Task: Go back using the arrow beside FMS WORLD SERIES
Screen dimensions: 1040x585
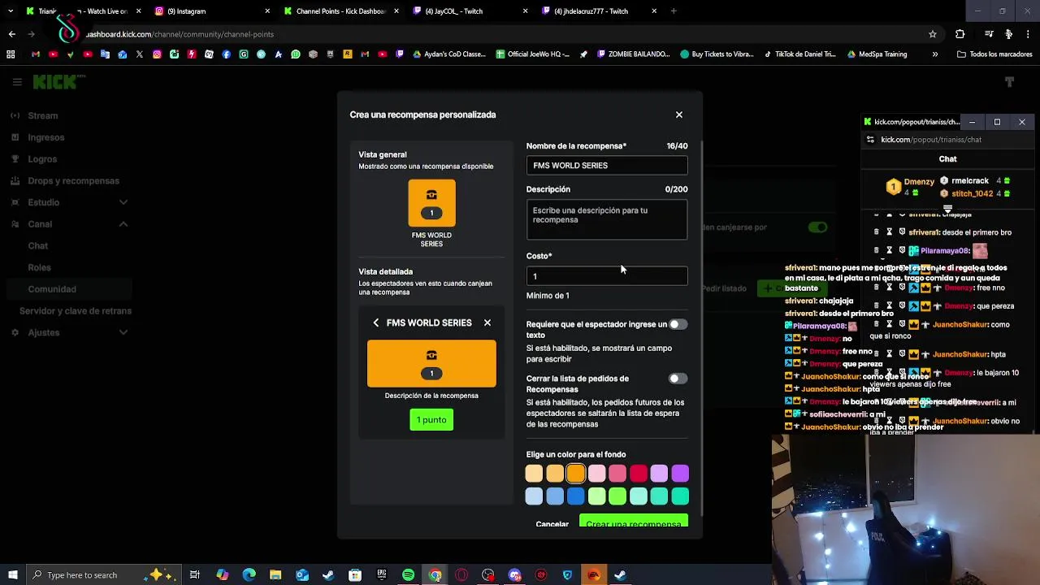Action: pyautogui.click(x=376, y=323)
